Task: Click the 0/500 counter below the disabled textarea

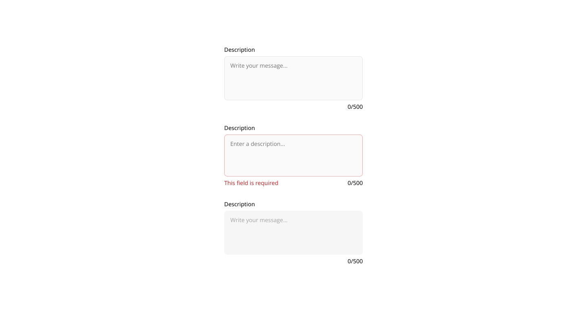Action: (x=355, y=261)
